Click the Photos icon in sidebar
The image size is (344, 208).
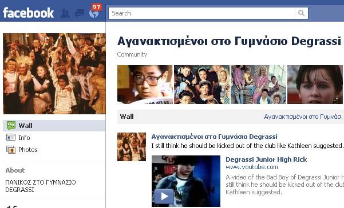tap(11, 150)
